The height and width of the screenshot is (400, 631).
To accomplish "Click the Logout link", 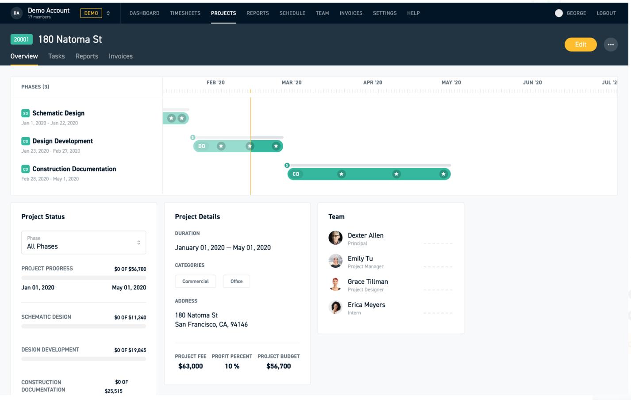I will (x=606, y=13).
